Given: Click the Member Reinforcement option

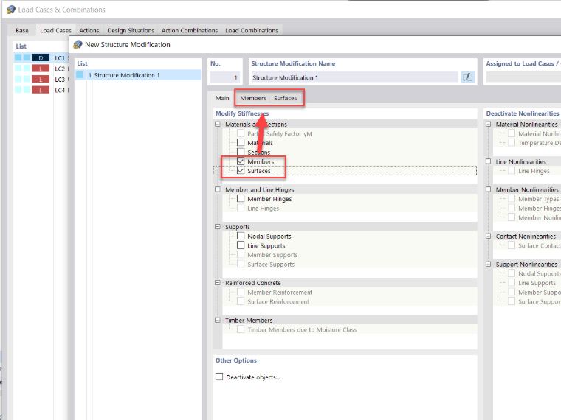Looking at the screenshot, I should 280,292.
